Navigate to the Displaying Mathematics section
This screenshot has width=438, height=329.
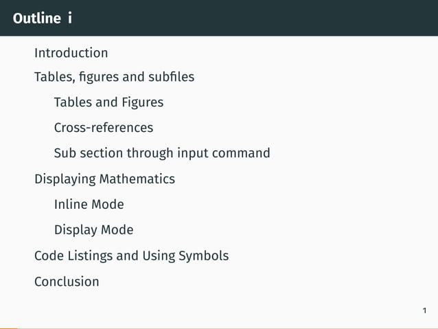104,179
